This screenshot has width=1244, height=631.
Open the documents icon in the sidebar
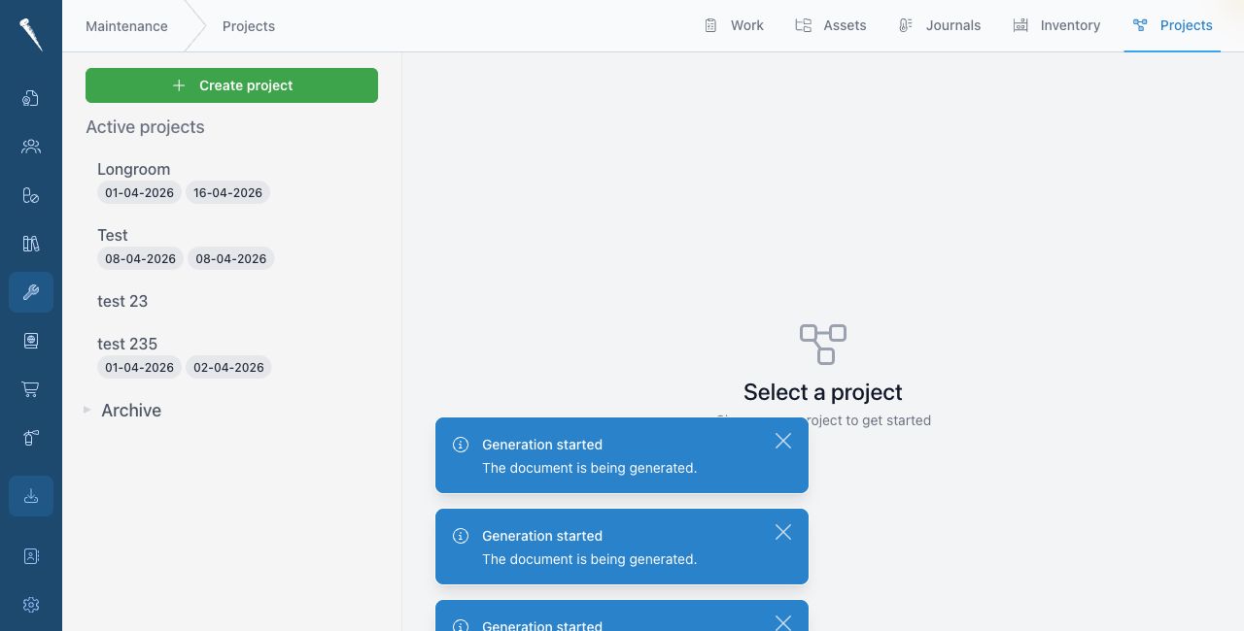click(31, 98)
